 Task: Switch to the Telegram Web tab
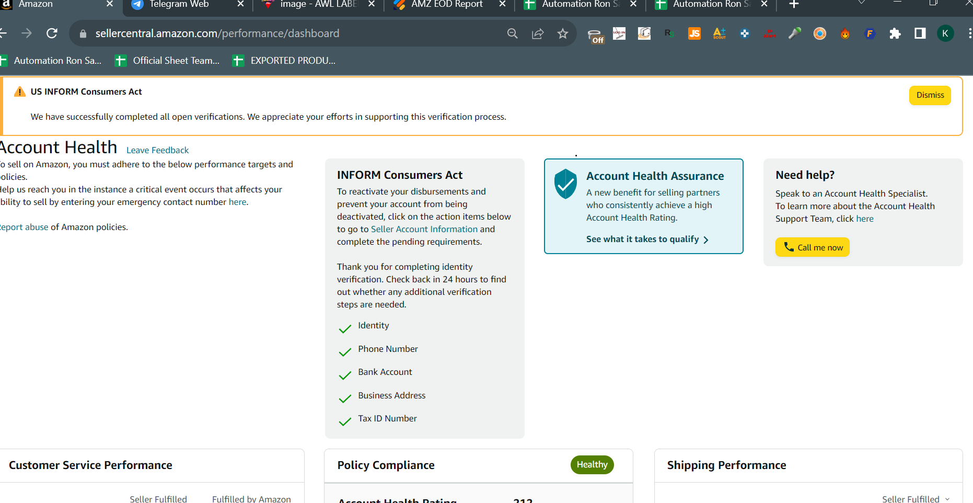coord(179,4)
